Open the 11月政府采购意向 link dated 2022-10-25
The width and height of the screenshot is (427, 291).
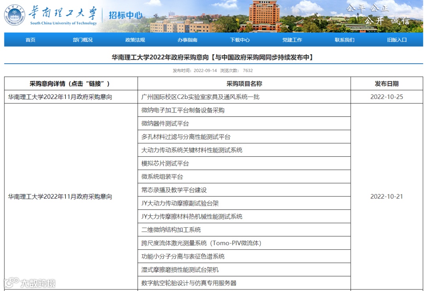coord(60,97)
